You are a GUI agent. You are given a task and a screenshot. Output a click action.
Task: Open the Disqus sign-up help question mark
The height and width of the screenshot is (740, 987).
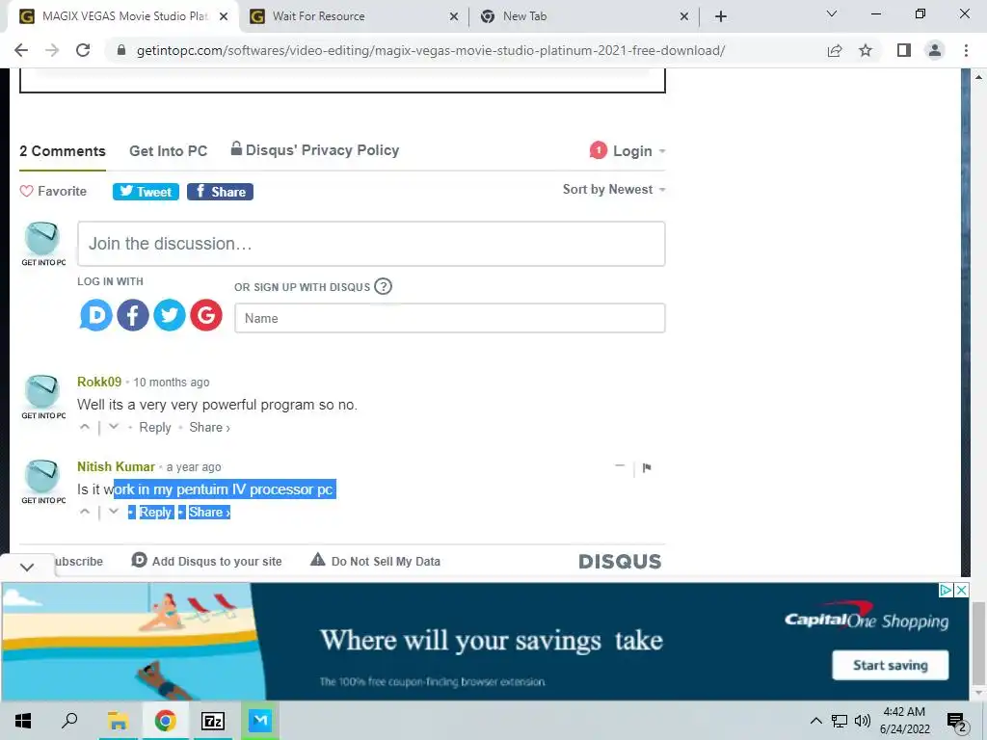click(383, 287)
